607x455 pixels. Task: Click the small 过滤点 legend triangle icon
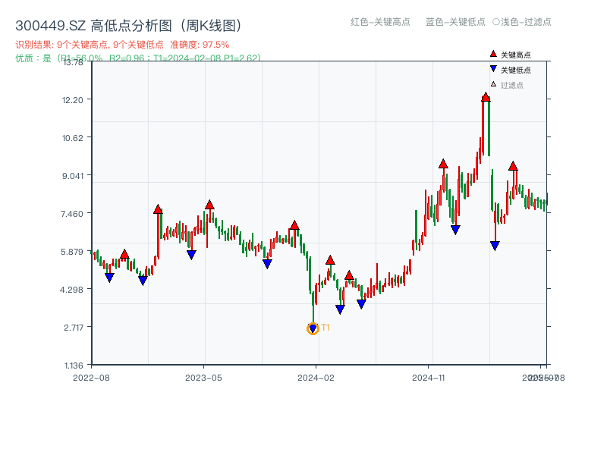click(493, 84)
